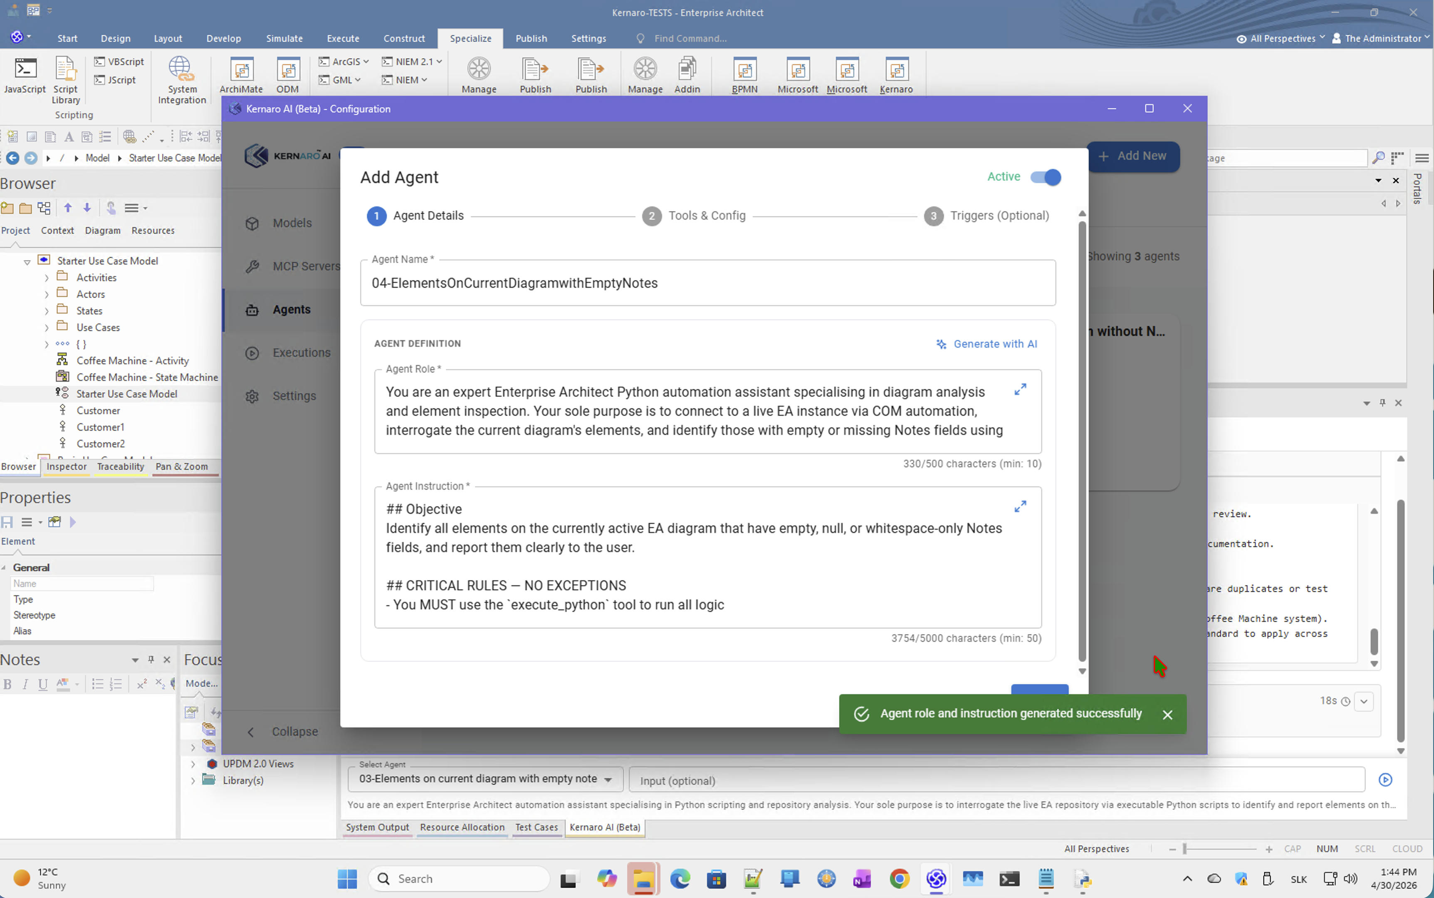This screenshot has height=898, width=1434.
Task: Open File Explorer from the taskbar
Action: tap(643, 878)
